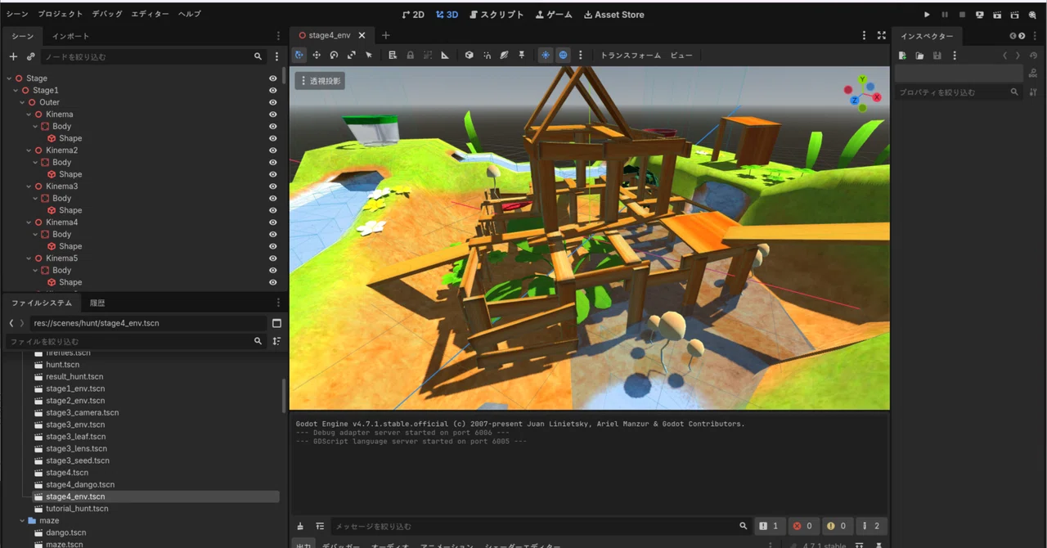Click the ノードを絞り込む node filter field
The width and height of the screenshot is (1047, 548).
point(155,56)
